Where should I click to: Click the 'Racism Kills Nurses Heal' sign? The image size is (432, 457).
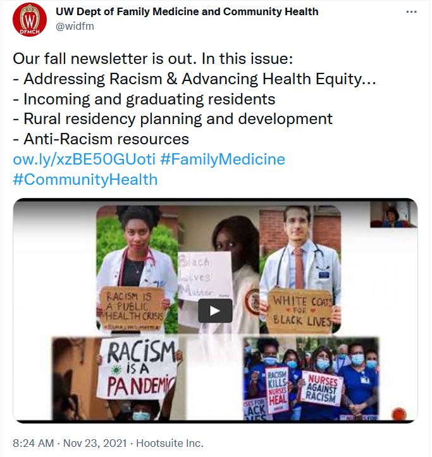point(277,389)
